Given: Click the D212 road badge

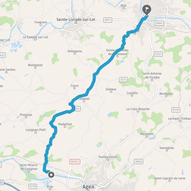Looking at the screenshot, I should (x=124, y=80).
